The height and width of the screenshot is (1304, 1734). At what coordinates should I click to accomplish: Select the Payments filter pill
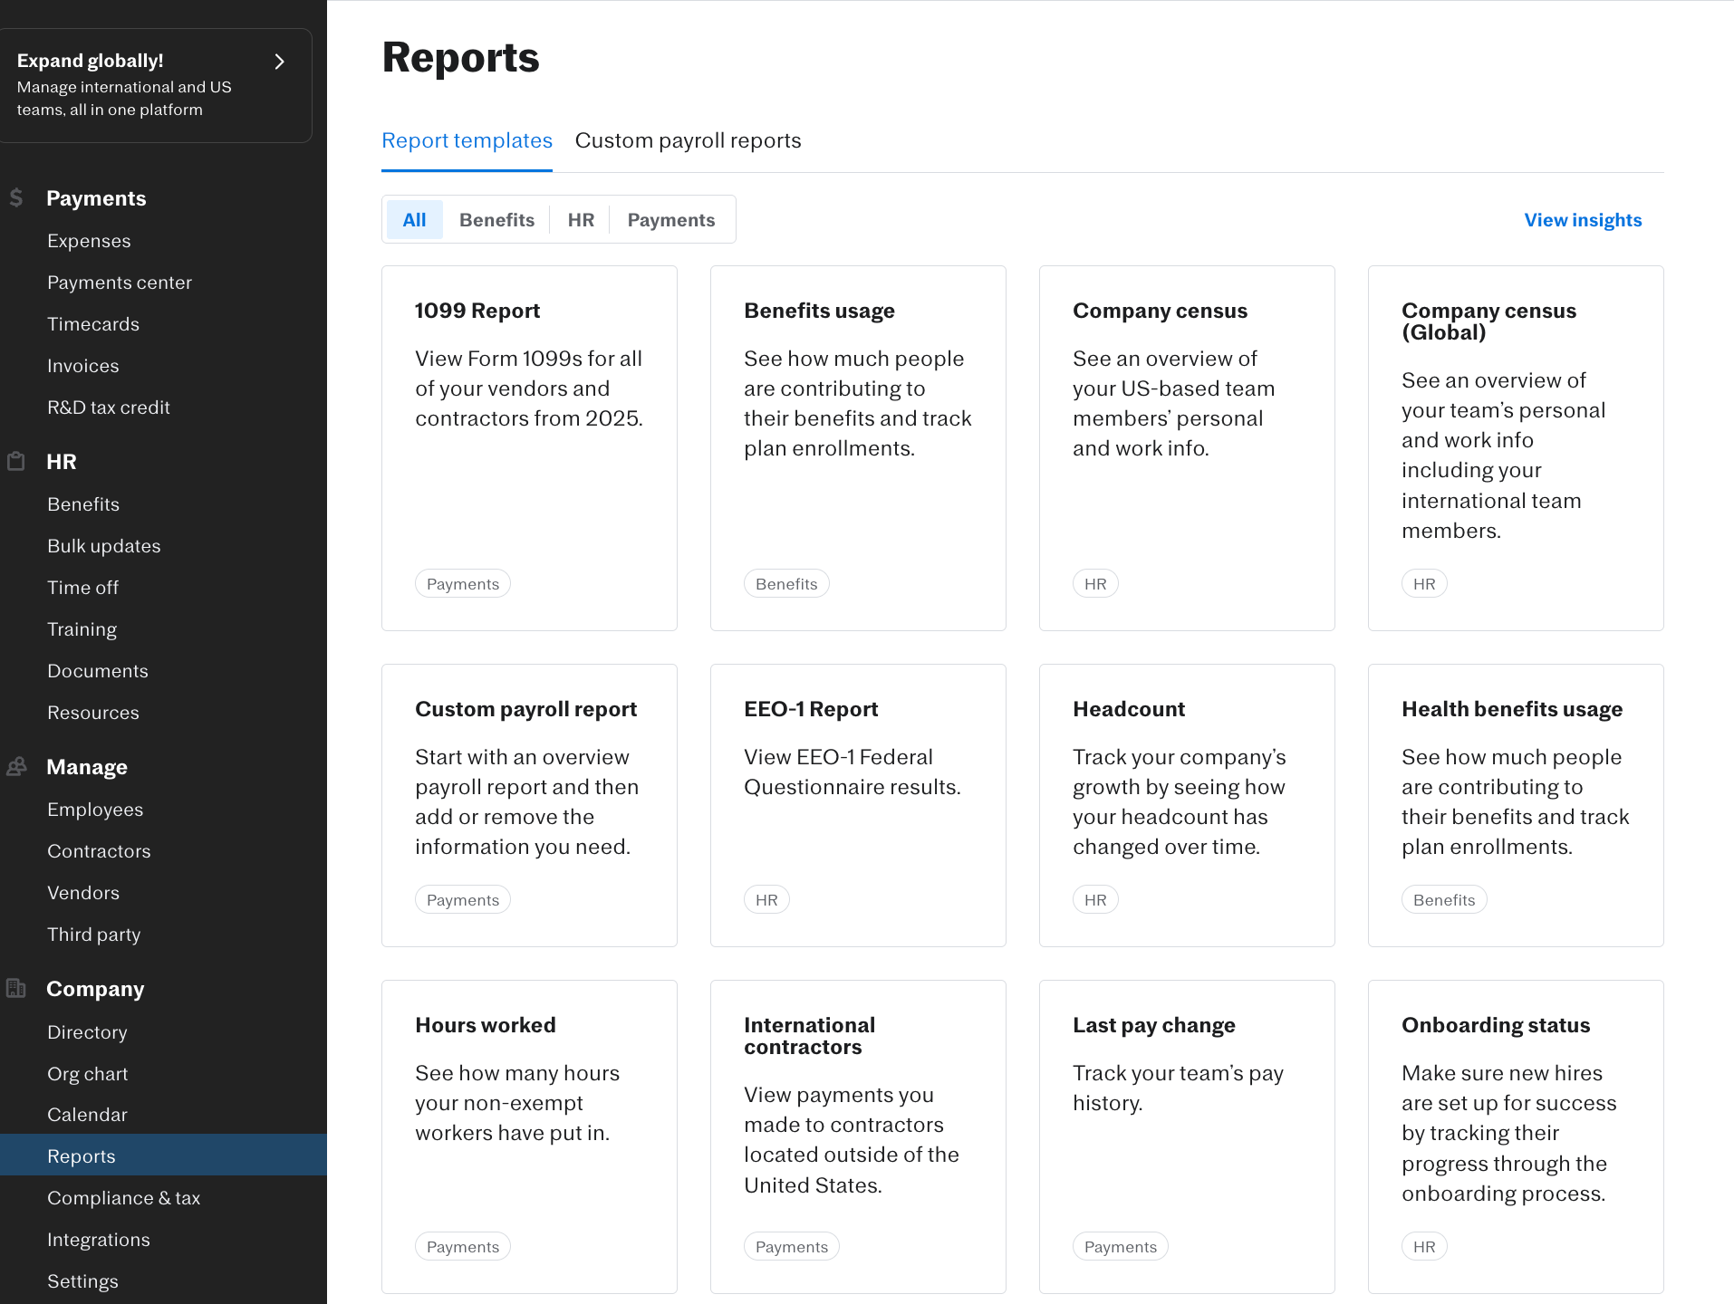pyautogui.click(x=671, y=219)
